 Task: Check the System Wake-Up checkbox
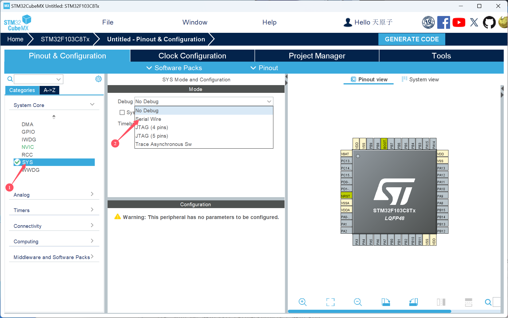[x=122, y=112]
